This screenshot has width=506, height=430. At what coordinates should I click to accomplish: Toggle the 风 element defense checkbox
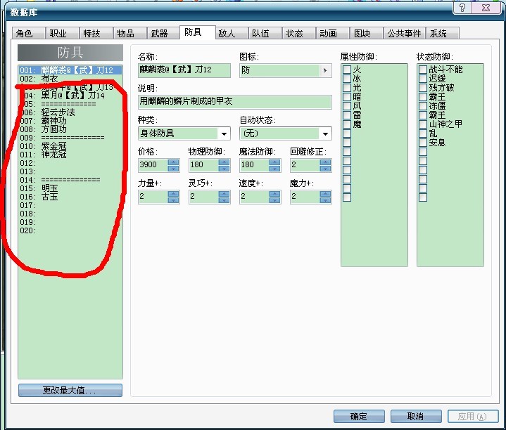point(347,106)
